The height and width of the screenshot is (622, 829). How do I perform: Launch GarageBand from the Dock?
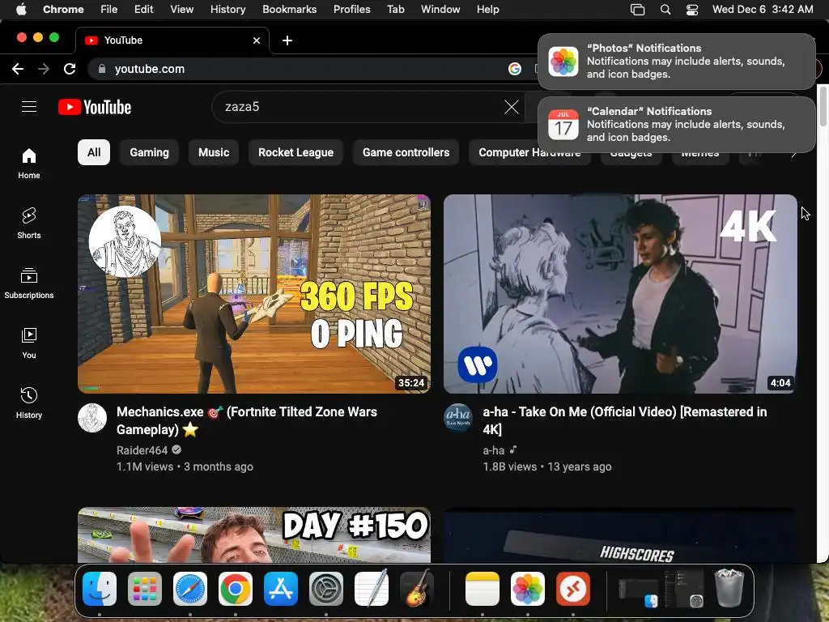pos(417,589)
